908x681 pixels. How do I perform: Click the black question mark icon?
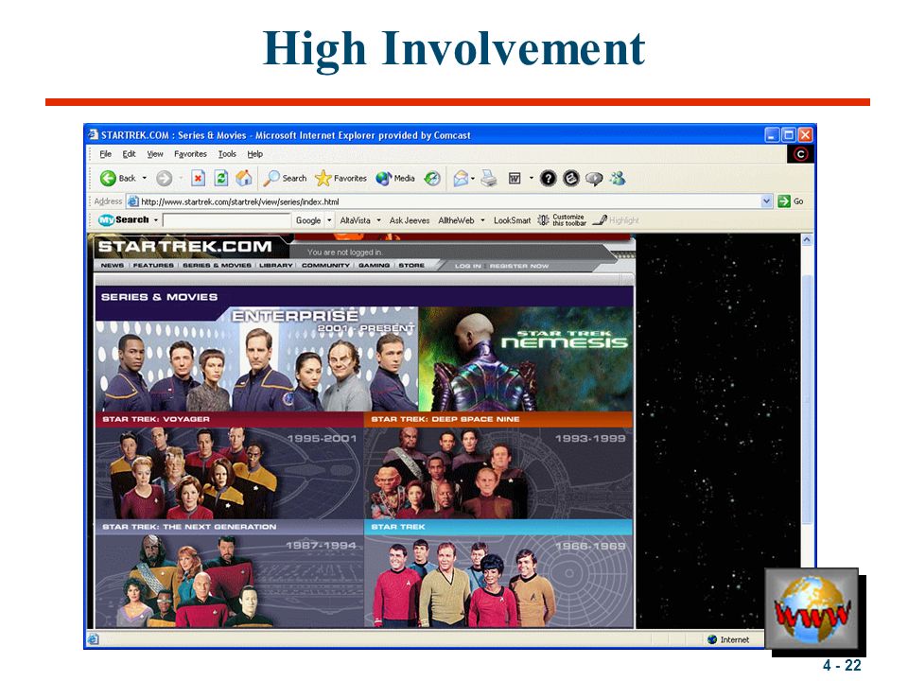tap(548, 179)
